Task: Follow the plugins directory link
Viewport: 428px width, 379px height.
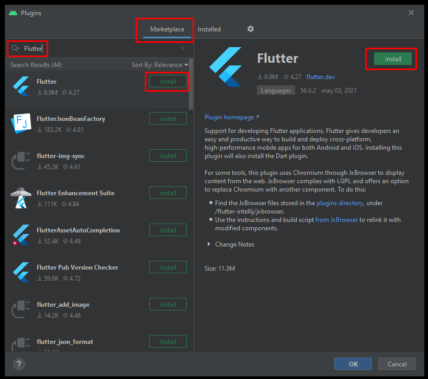Action: tap(340, 203)
